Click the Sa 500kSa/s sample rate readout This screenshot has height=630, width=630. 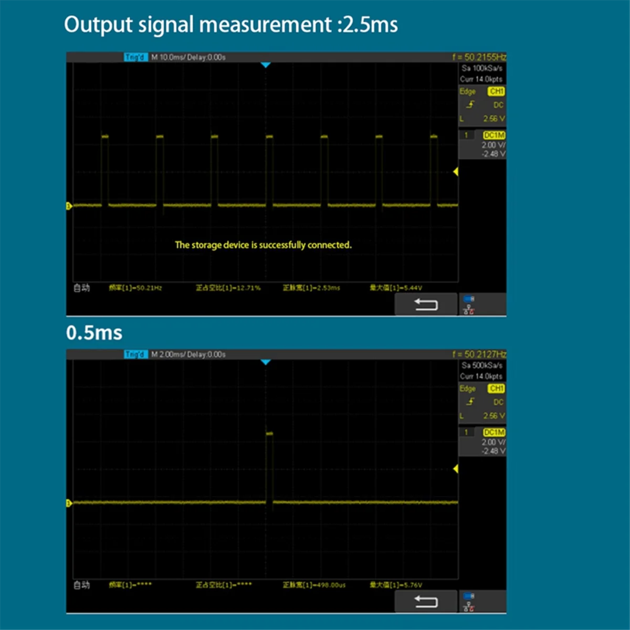pyautogui.click(x=482, y=365)
